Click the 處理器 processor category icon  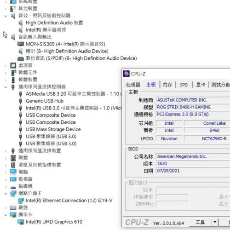(x=13, y=65)
